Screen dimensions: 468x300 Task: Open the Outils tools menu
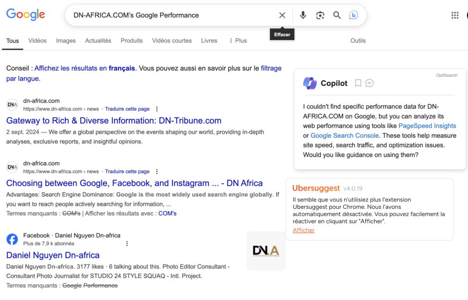pyautogui.click(x=358, y=41)
